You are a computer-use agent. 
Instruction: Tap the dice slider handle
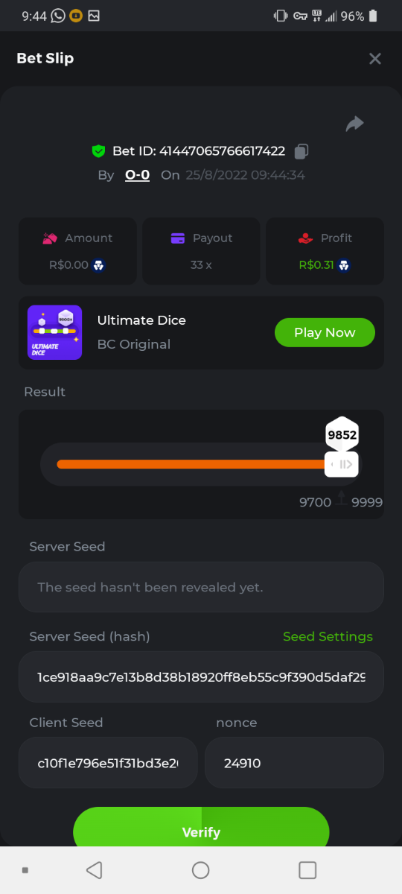(x=342, y=464)
